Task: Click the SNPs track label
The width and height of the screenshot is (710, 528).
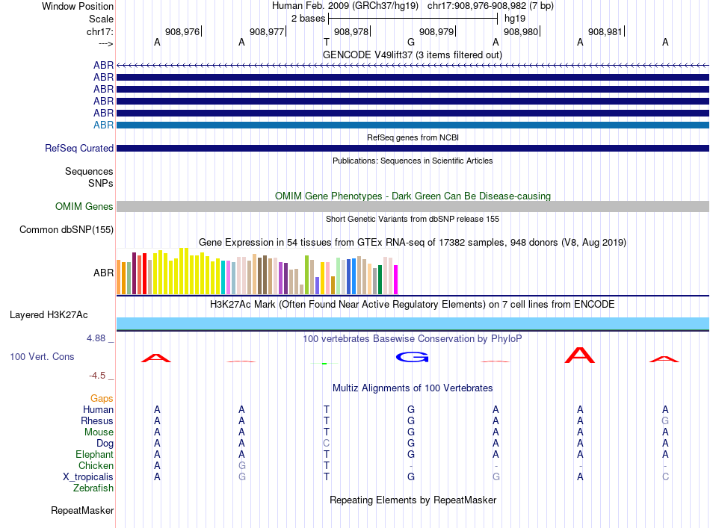Action: click(x=101, y=183)
